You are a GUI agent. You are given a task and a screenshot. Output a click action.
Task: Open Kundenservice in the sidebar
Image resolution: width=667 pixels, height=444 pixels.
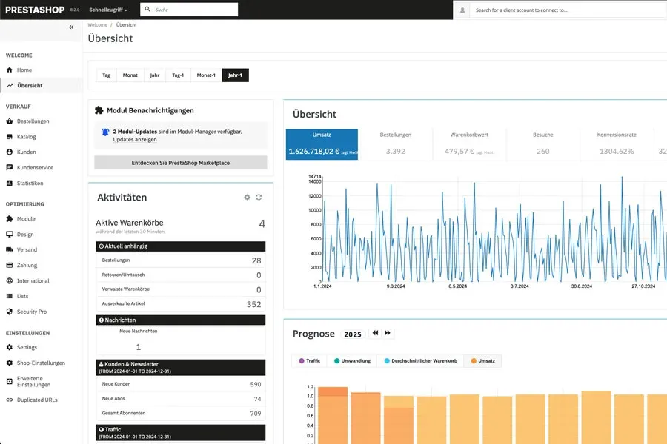point(35,167)
